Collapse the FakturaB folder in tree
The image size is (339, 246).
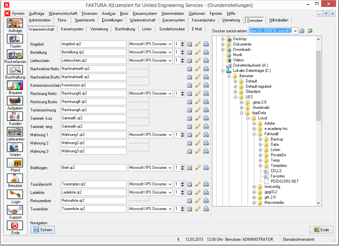254,134
